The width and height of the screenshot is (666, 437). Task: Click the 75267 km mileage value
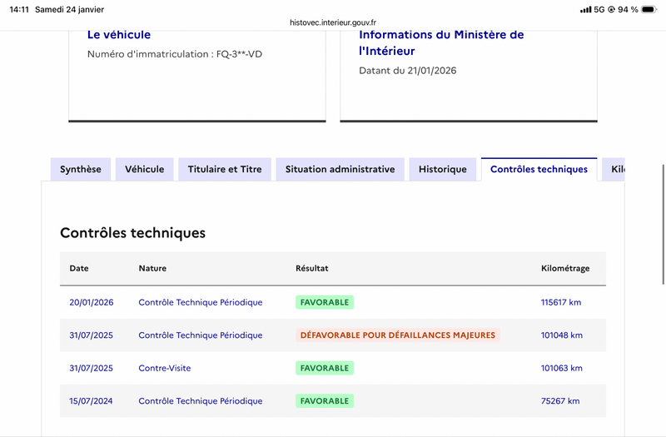click(x=560, y=401)
